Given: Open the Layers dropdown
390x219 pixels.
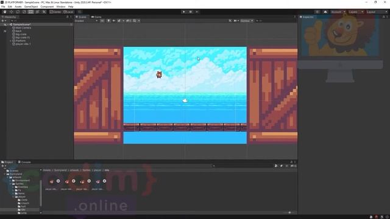Looking at the screenshot, I should 355,12.
